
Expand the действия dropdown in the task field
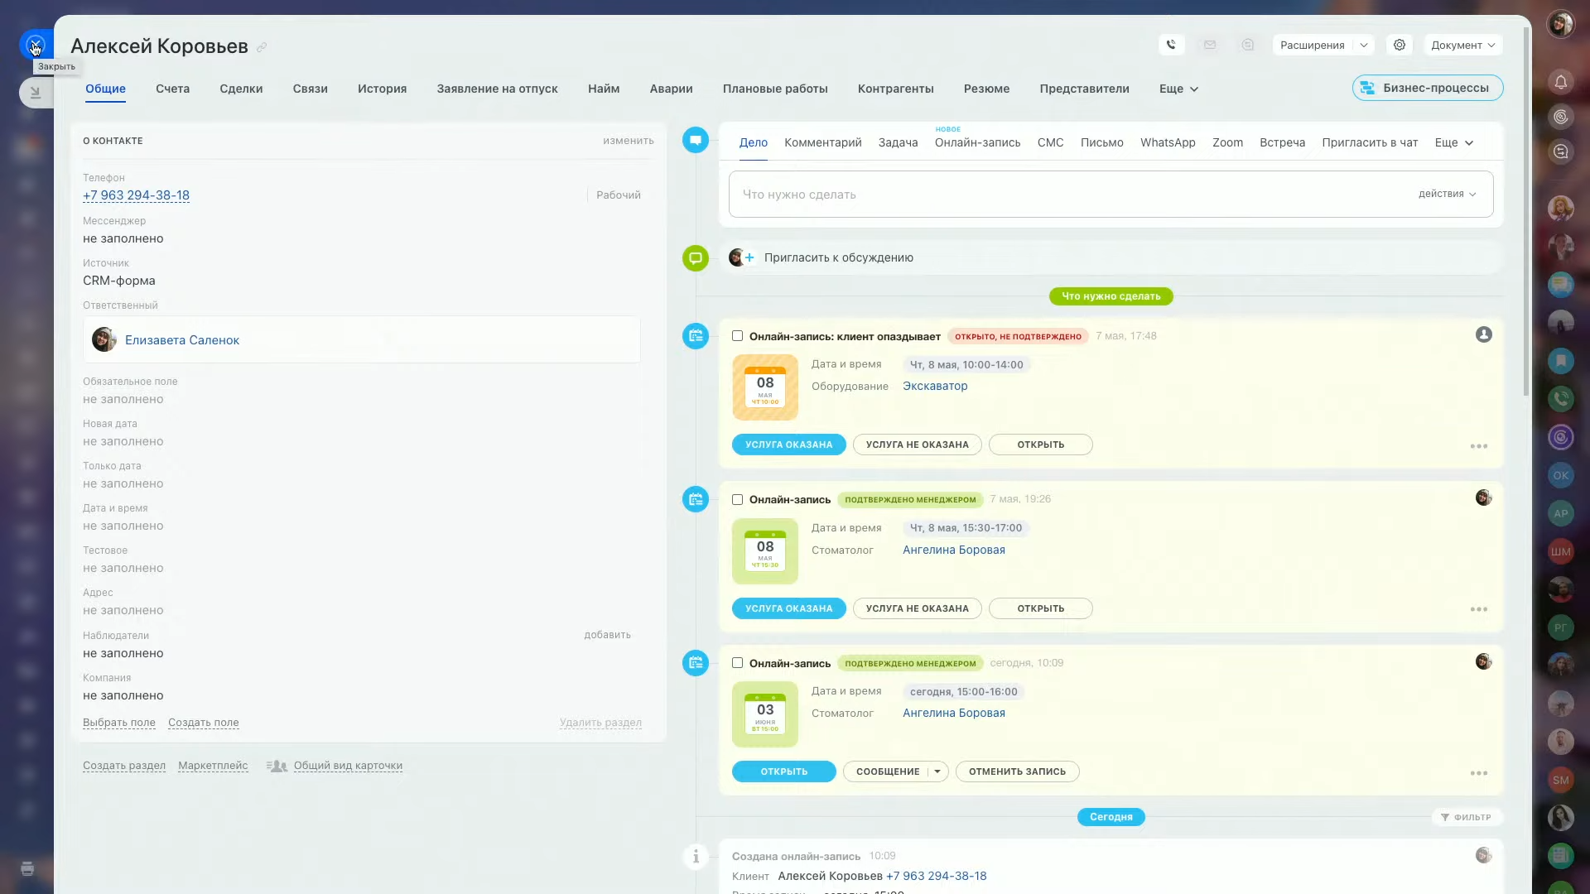pyautogui.click(x=1447, y=194)
